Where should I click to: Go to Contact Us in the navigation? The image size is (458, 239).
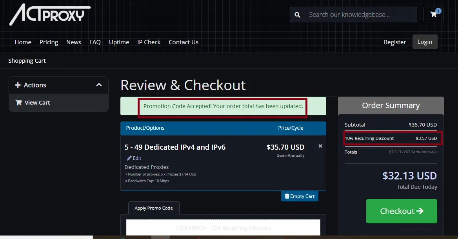(184, 42)
